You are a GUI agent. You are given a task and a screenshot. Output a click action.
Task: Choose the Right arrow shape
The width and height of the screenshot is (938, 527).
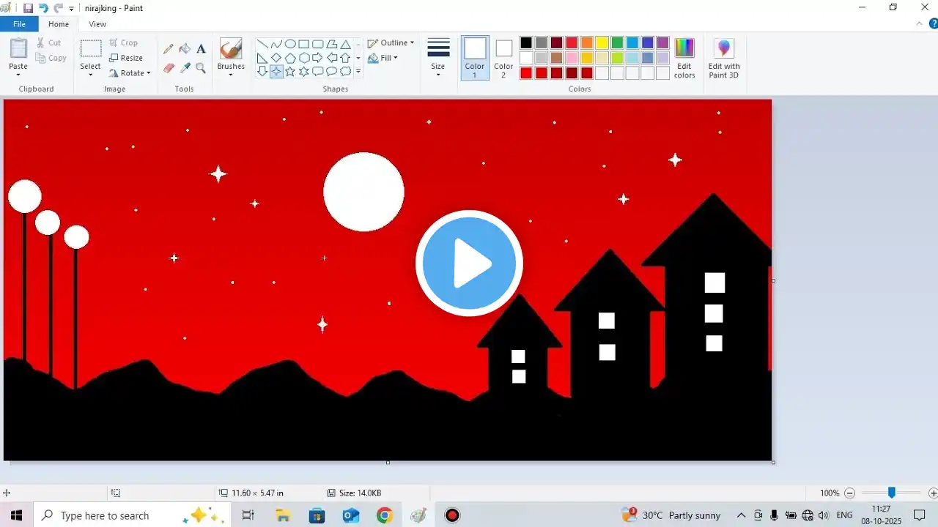(318, 58)
